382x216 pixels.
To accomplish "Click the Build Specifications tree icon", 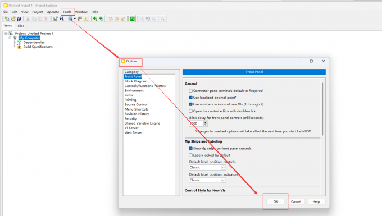I will (19, 47).
